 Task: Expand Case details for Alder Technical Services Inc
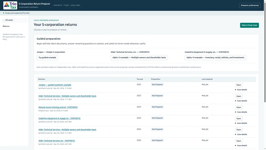pos(241,146)
